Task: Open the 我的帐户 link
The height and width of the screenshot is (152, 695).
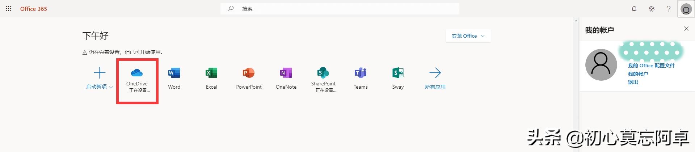Action: [638, 74]
